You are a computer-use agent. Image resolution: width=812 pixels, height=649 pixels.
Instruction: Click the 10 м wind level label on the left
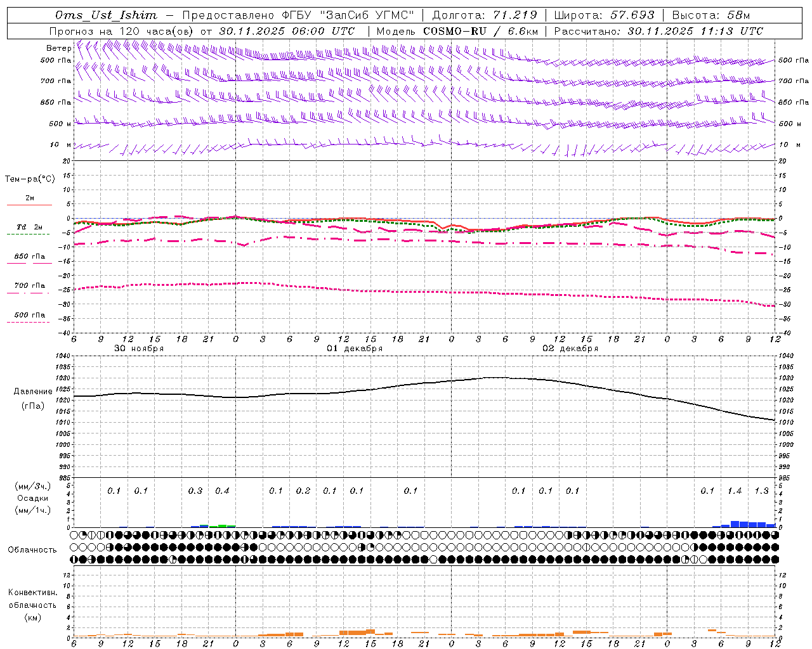pyautogui.click(x=60, y=145)
